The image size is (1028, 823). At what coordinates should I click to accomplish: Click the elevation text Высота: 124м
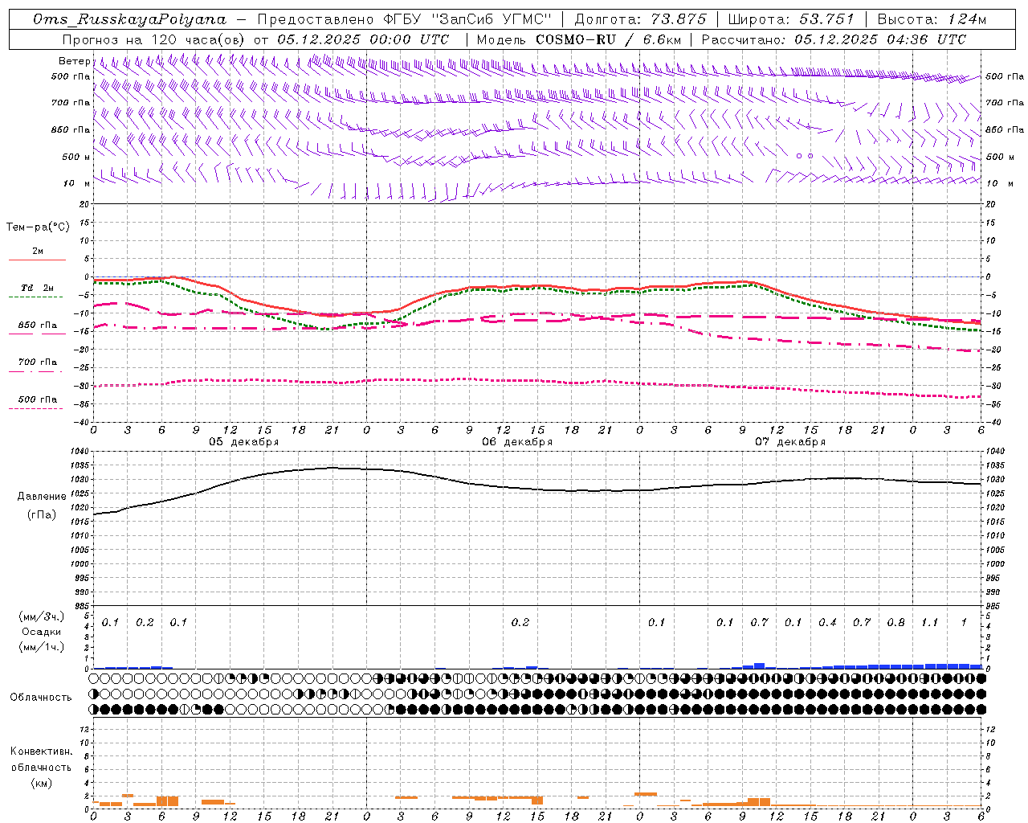pos(932,19)
